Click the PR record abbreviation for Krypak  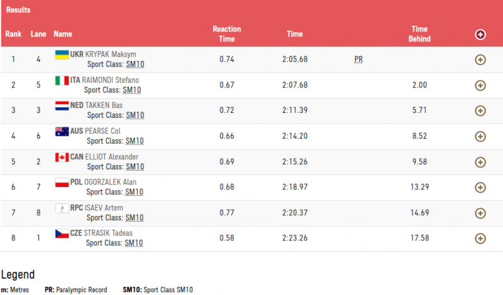[358, 60]
